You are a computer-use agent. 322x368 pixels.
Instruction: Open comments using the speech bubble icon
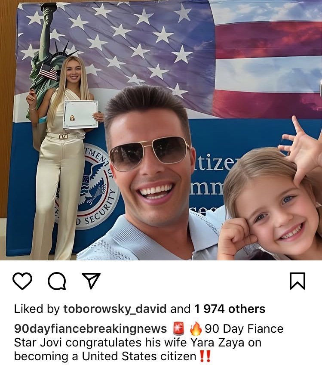coord(57,281)
